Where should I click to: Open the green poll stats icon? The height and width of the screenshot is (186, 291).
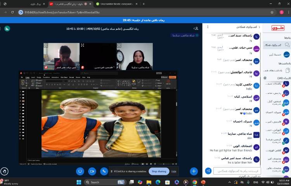point(7,28)
